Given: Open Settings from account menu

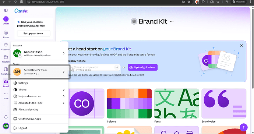Looking at the screenshot, I should coord(39,83).
